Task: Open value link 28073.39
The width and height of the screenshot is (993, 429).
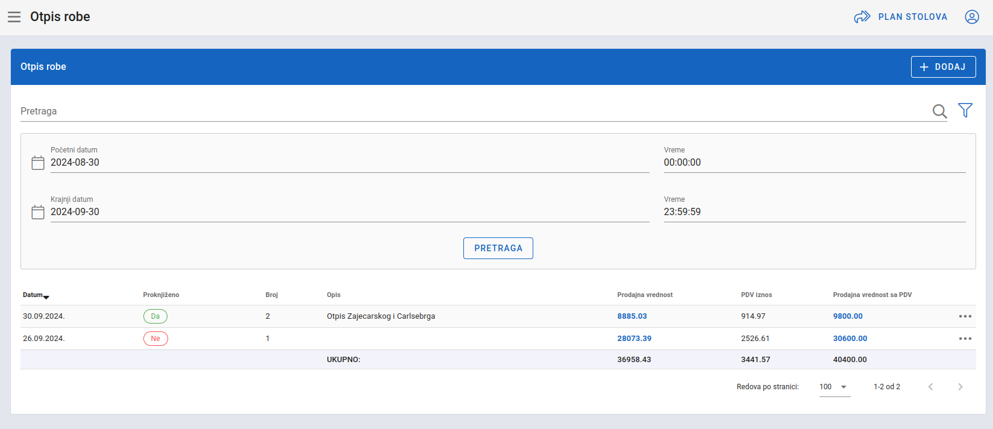Action: click(634, 339)
